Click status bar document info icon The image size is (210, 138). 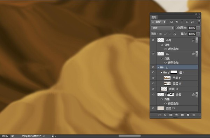[x=12, y=136]
